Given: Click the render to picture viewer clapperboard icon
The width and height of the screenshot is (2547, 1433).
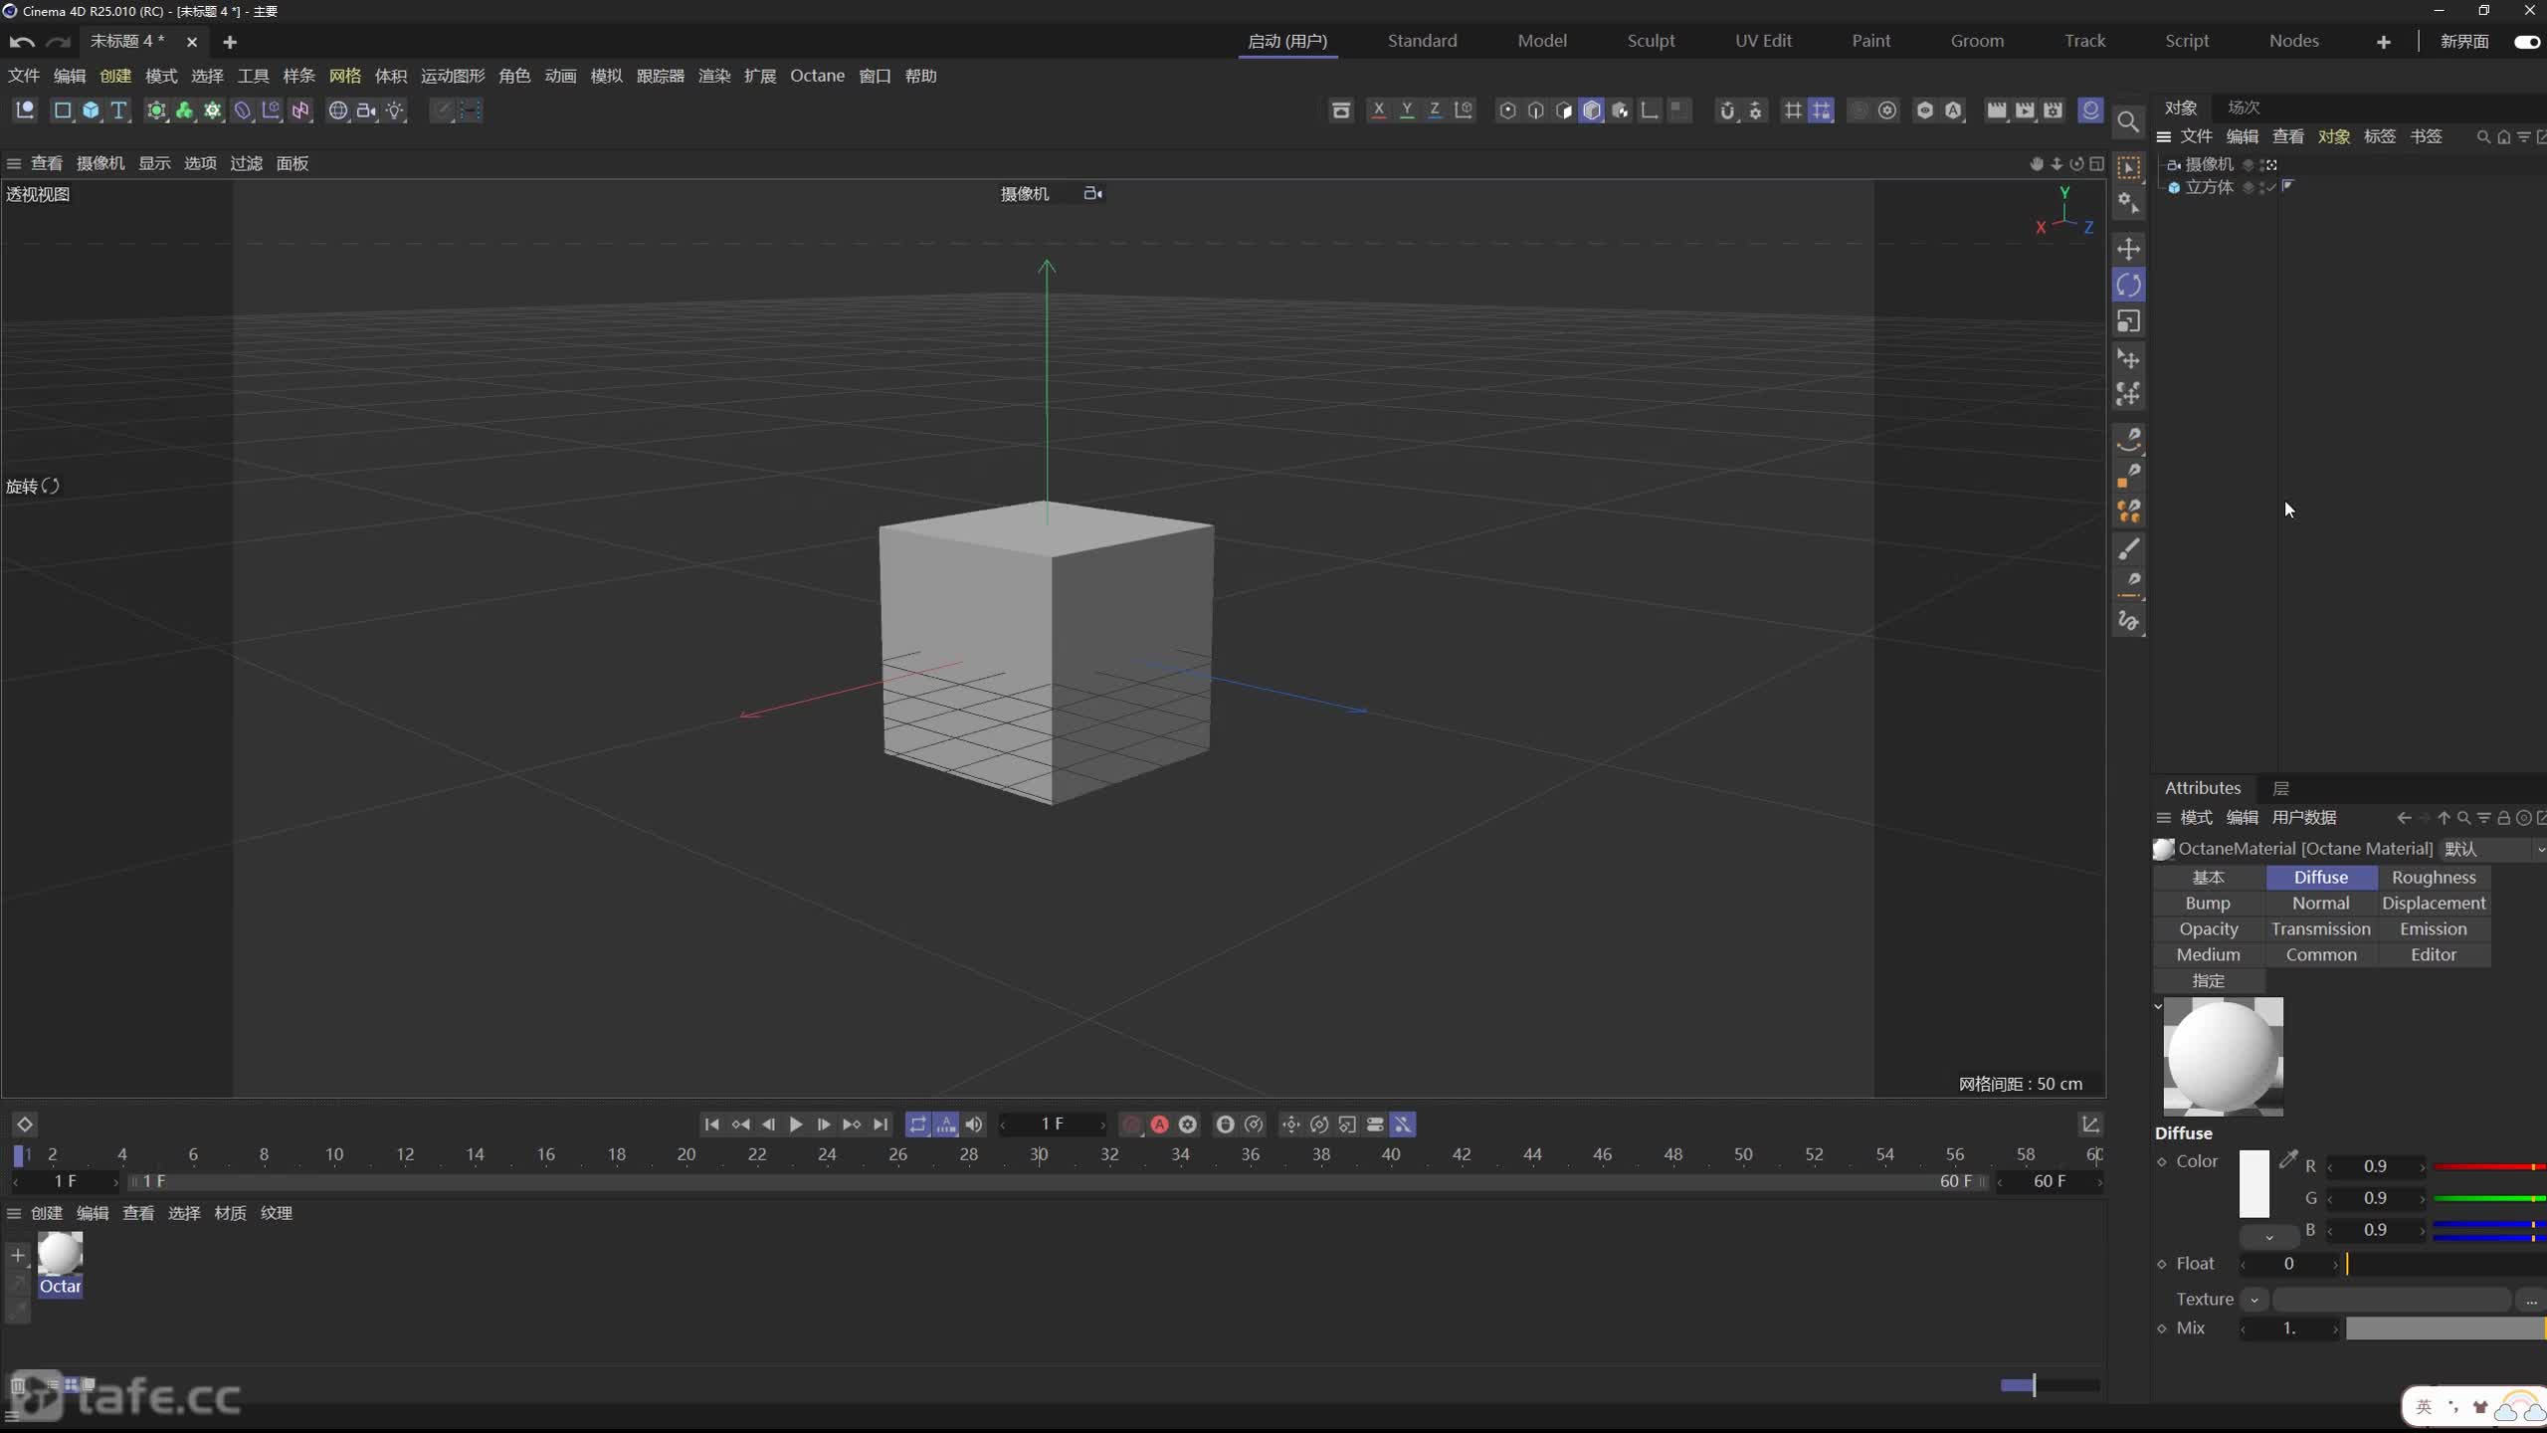Looking at the screenshot, I should (2025, 110).
